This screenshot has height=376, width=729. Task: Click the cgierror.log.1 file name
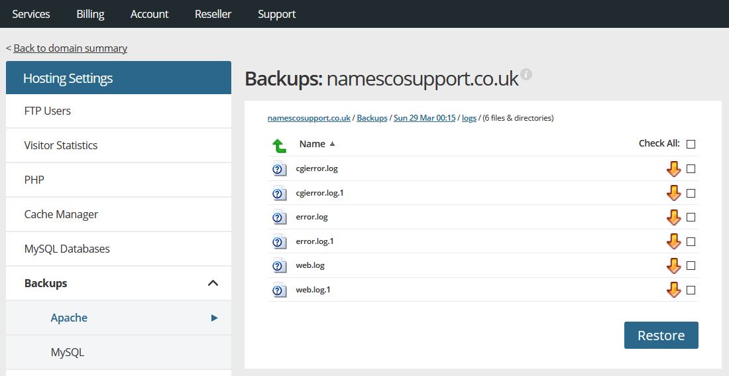point(319,193)
